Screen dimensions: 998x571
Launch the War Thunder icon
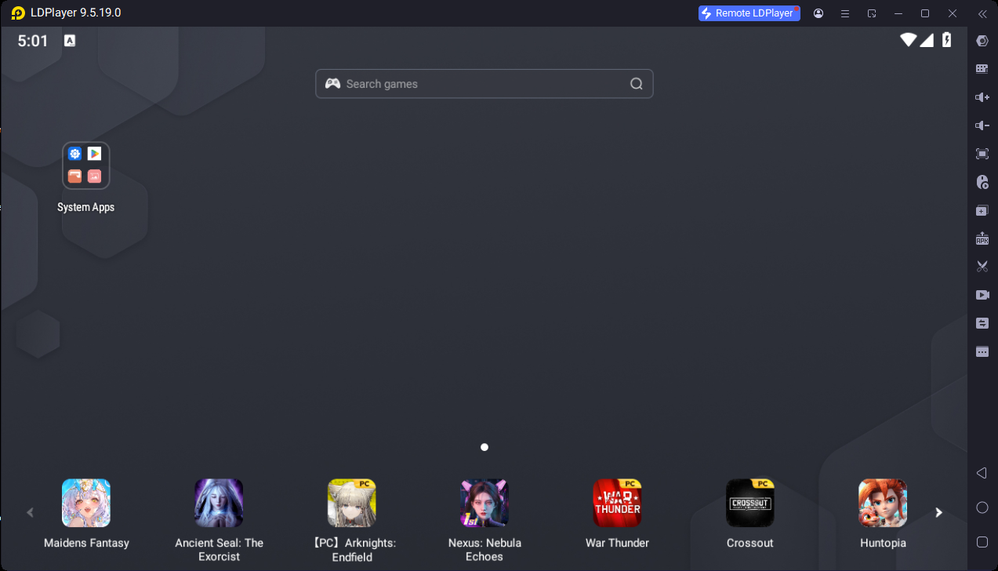coord(618,503)
